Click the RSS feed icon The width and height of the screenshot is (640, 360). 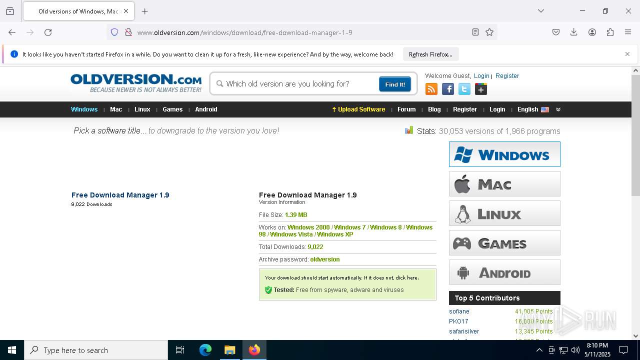[431, 89]
